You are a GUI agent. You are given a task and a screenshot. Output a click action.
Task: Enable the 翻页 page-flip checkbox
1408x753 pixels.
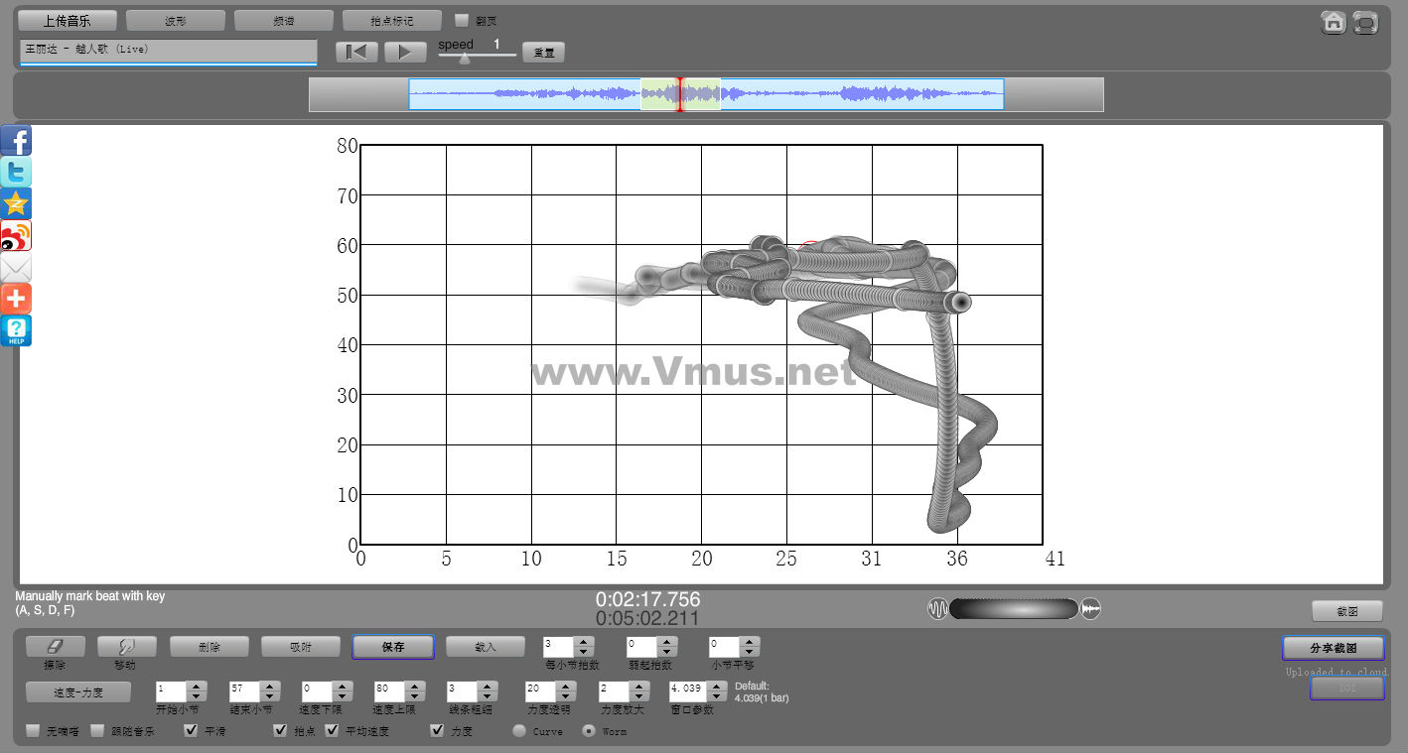click(462, 20)
